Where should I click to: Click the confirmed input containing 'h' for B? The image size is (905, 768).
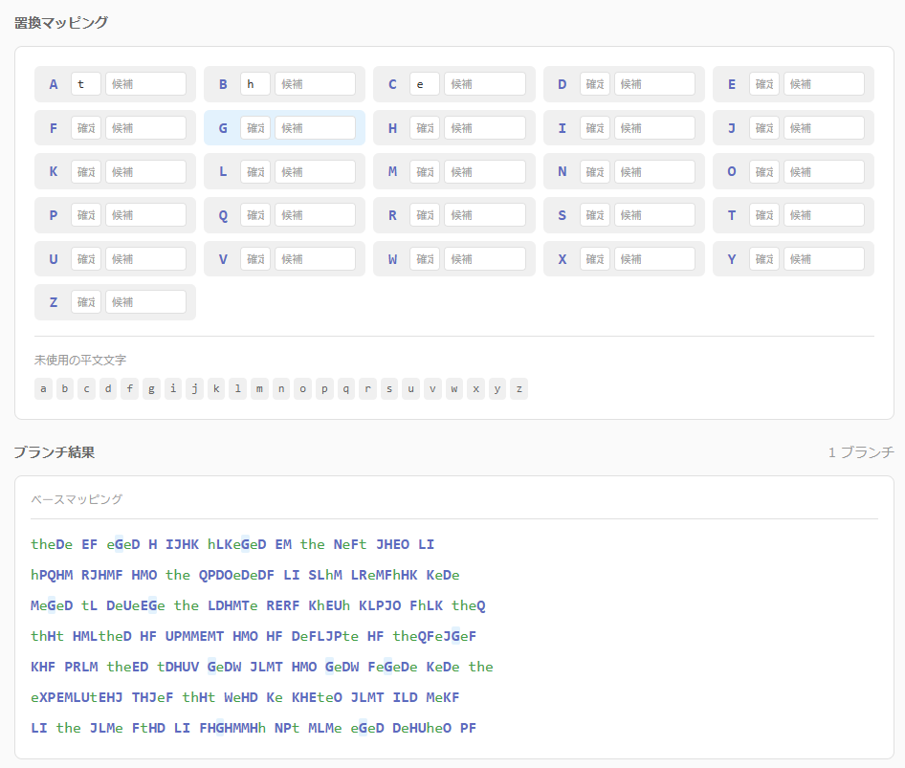(x=255, y=84)
